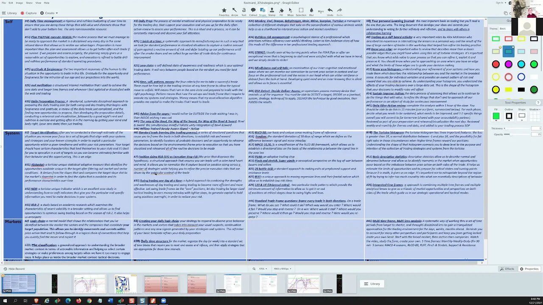The image size is (543, 305).
Task: Select the Fill bucket tool
Action: (x=281, y=11)
